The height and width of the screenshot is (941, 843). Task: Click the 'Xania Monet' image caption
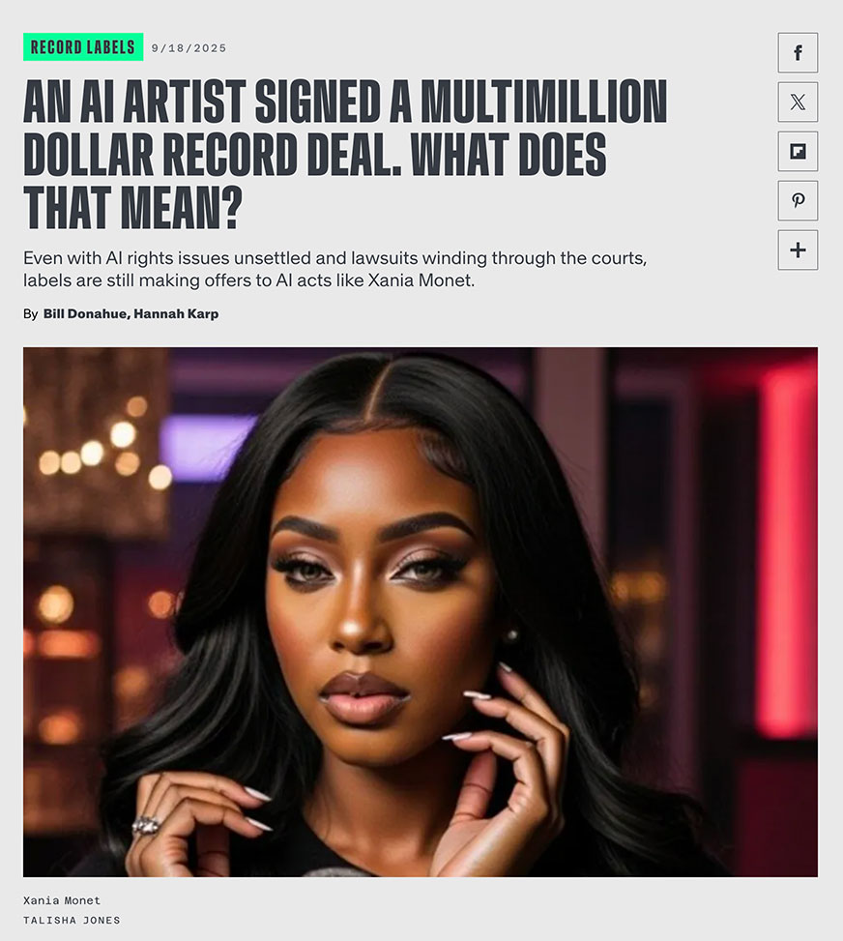point(62,900)
